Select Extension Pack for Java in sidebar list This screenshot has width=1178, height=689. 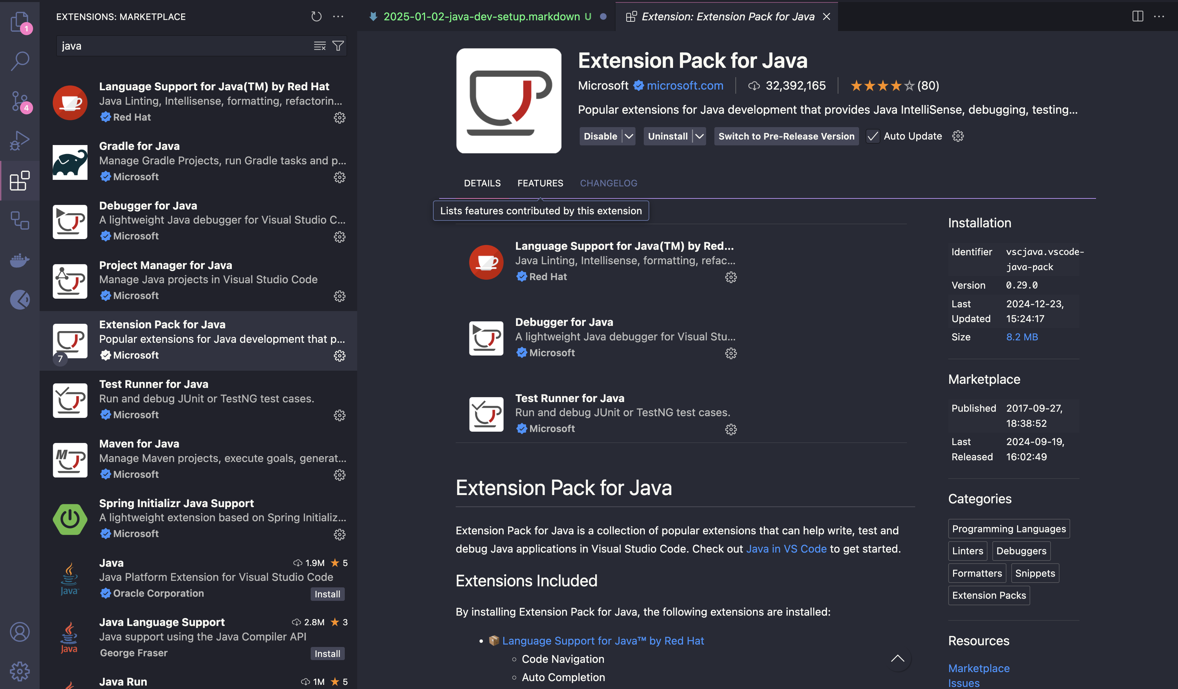[x=199, y=340]
